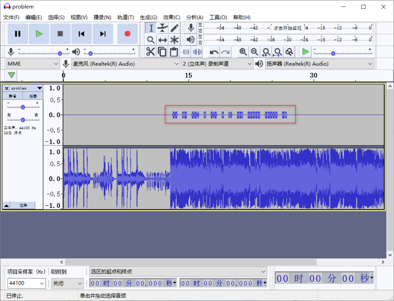Image resolution: width=394 pixels, height=301 pixels.
Task: Start playback with the green Play button
Action: (x=39, y=34)
